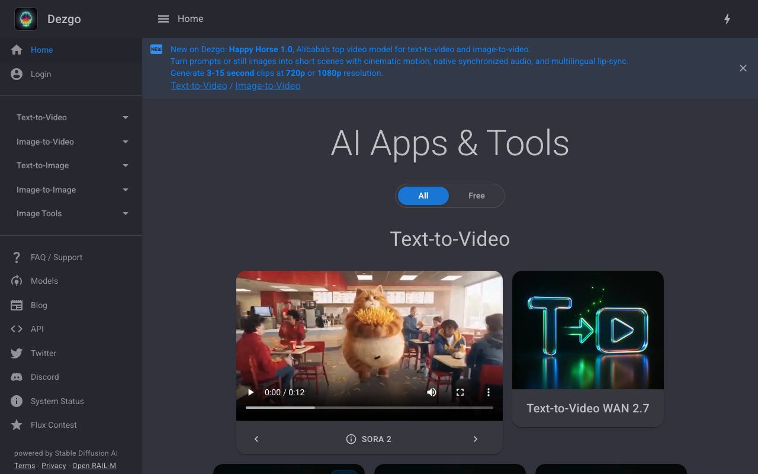Click the Login person icon
Screen dimensions: 758x474
coord(17,74)
